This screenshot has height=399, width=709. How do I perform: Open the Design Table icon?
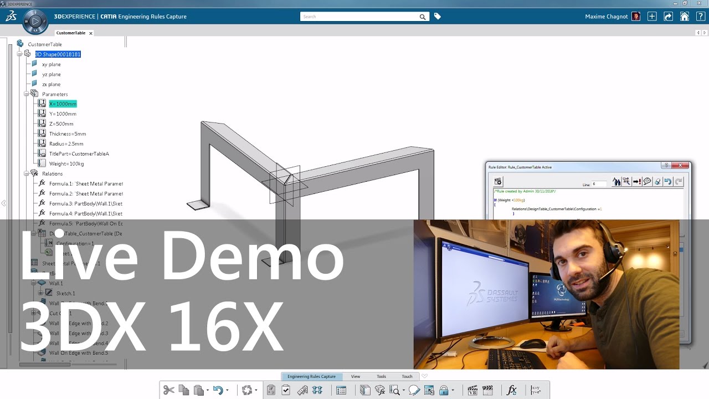coord(341,390)
